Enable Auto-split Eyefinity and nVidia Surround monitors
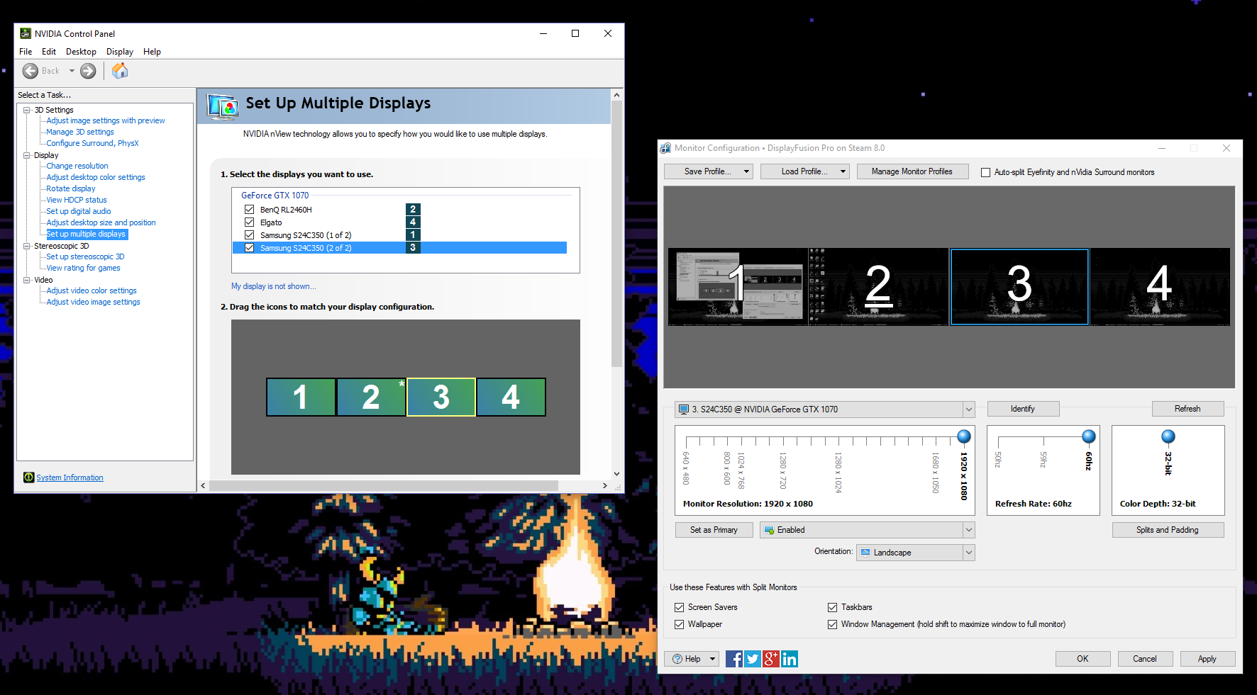The height and width of the screenshot is (695, 1257). [x=985, y=172]
